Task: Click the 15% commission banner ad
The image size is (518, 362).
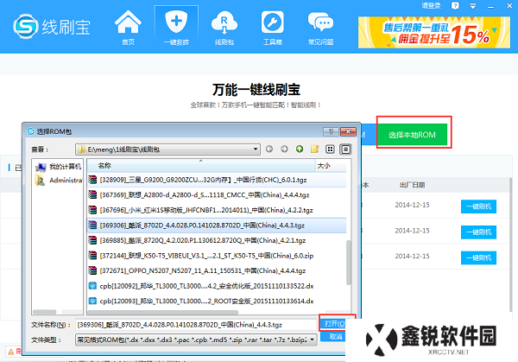Action: point(434,32)
